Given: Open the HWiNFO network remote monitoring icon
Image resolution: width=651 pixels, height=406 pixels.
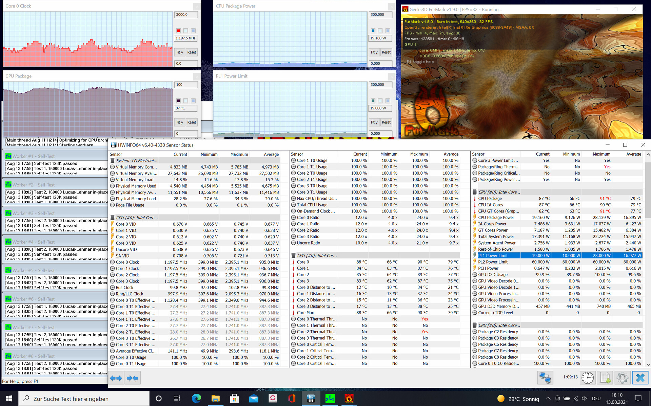Looking at the screenshot, I should pos(545,378).
